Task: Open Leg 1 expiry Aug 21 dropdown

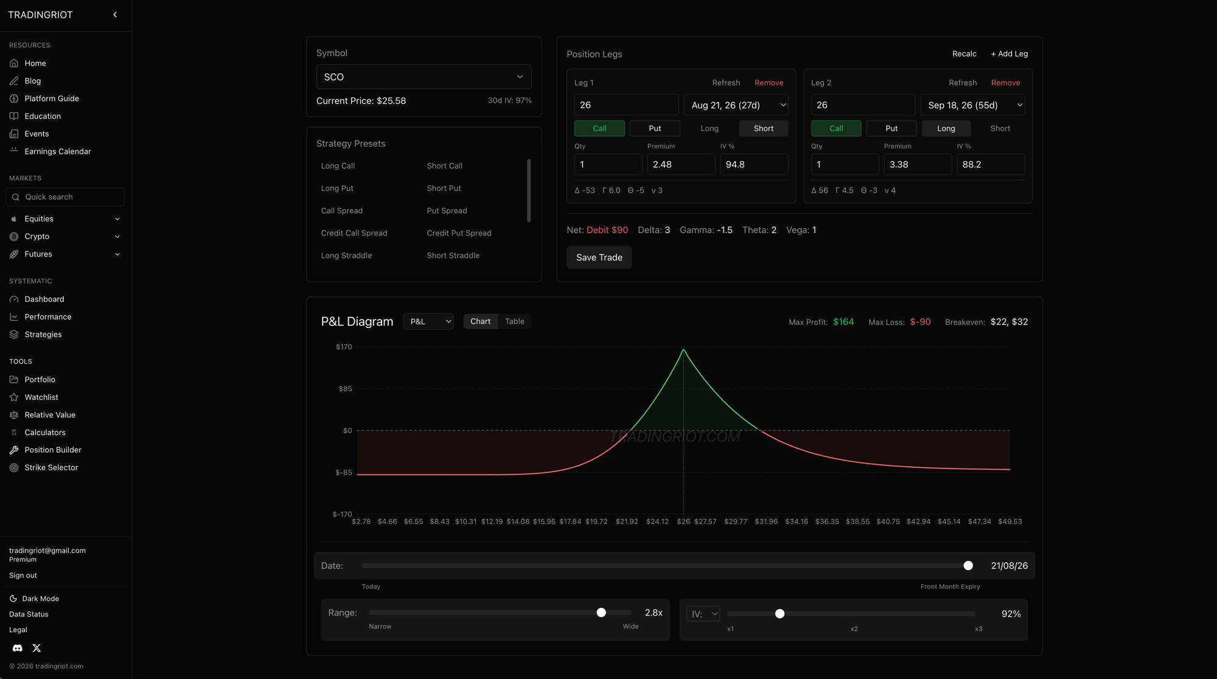Action: pos(736,105)
